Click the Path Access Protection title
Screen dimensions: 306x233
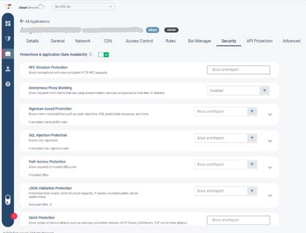pos(48,161)
